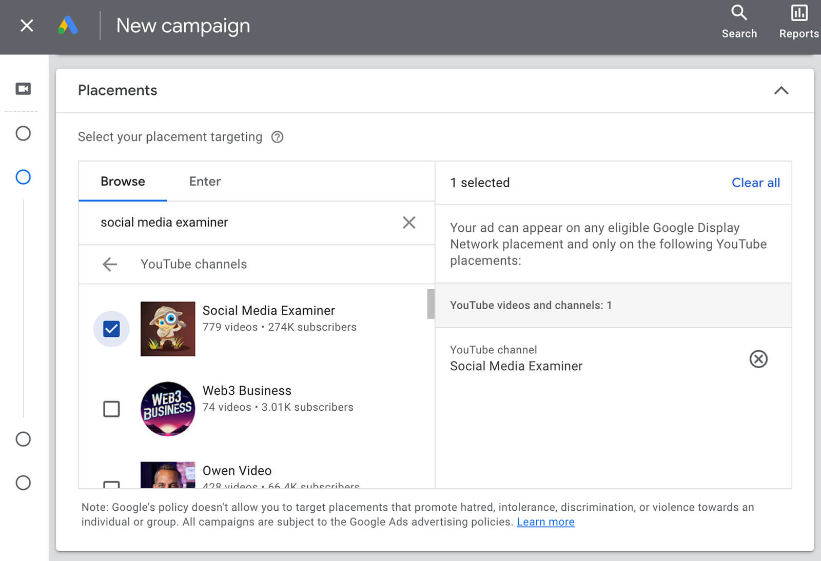The image size is (821, 561).
Task: Uncheck the Social Media Examiner channel
Action: point(111,329)
